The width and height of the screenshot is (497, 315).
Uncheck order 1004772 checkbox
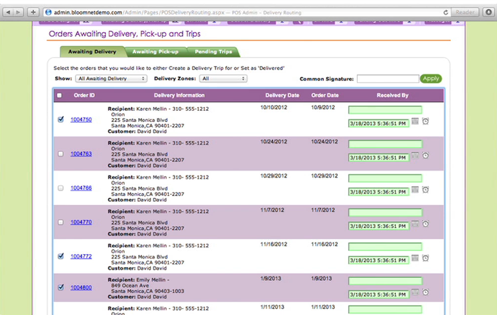(60, 256)
